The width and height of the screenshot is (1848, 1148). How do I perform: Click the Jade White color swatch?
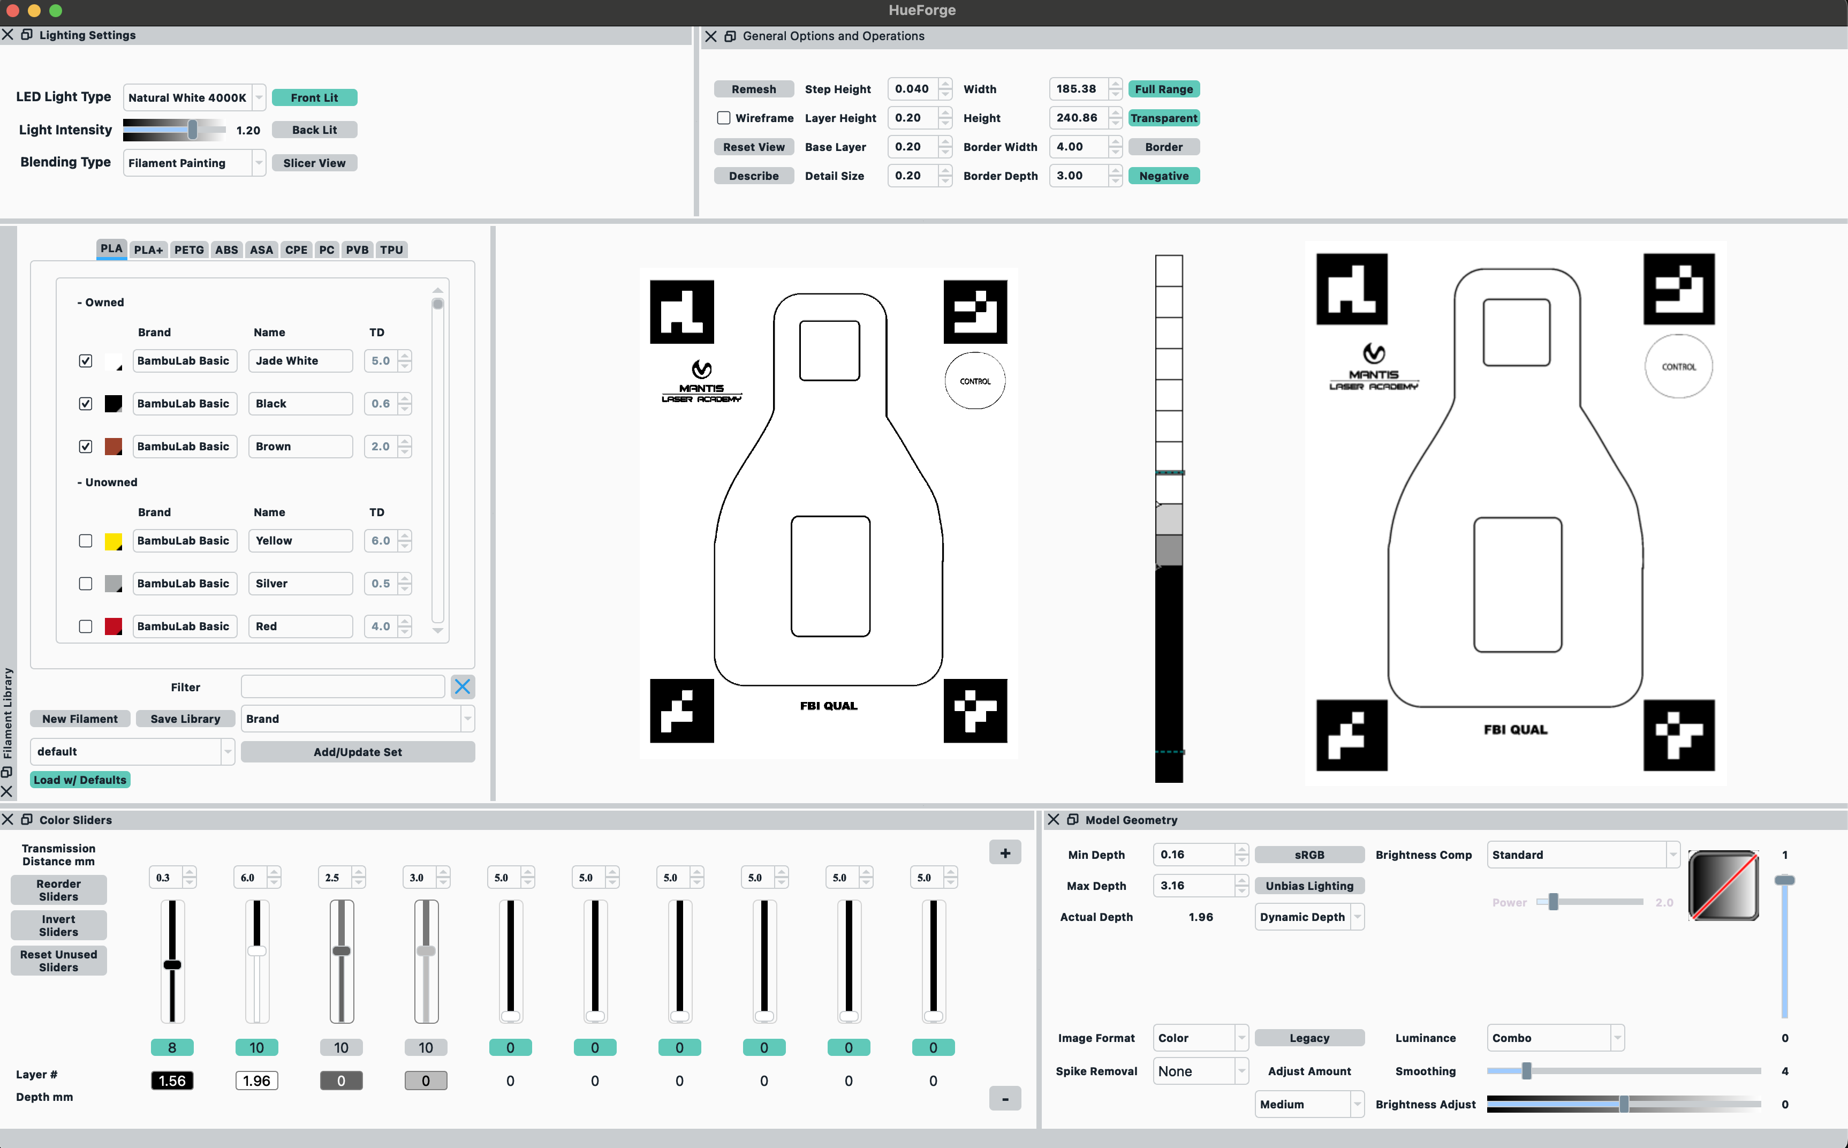click(113, 361)
